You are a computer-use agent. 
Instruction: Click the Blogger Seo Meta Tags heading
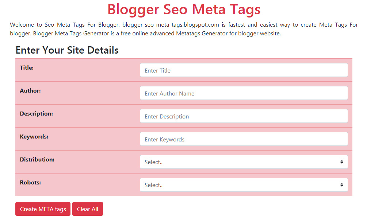tap(183, 9)
